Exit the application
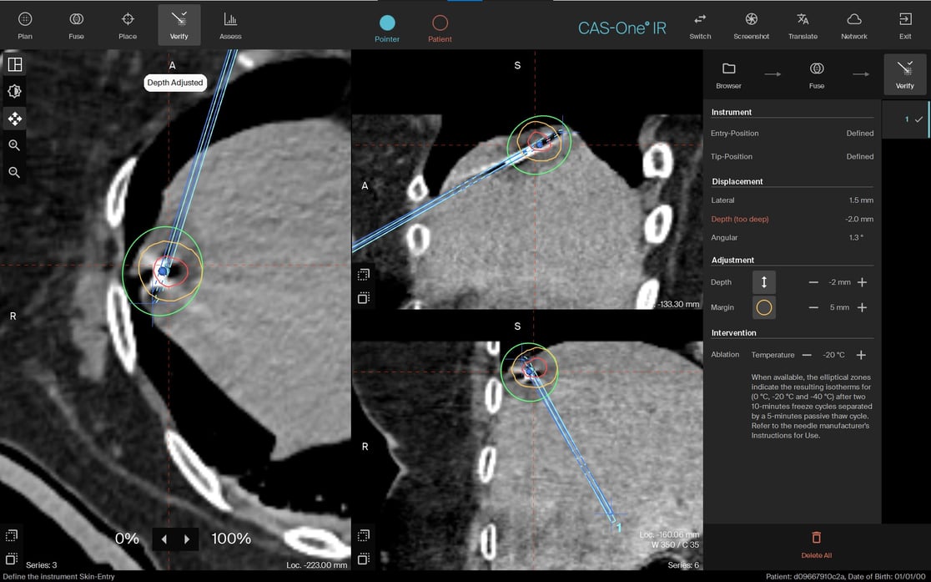Screen dimensions: 931x582 point(905,26)
